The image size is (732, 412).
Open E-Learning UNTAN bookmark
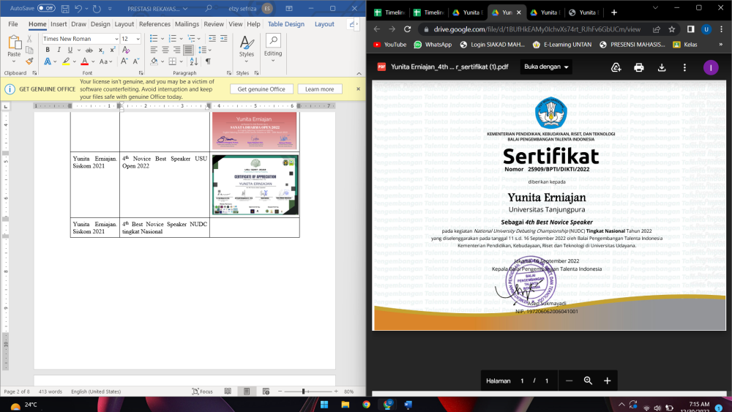(x=562, y=45)
